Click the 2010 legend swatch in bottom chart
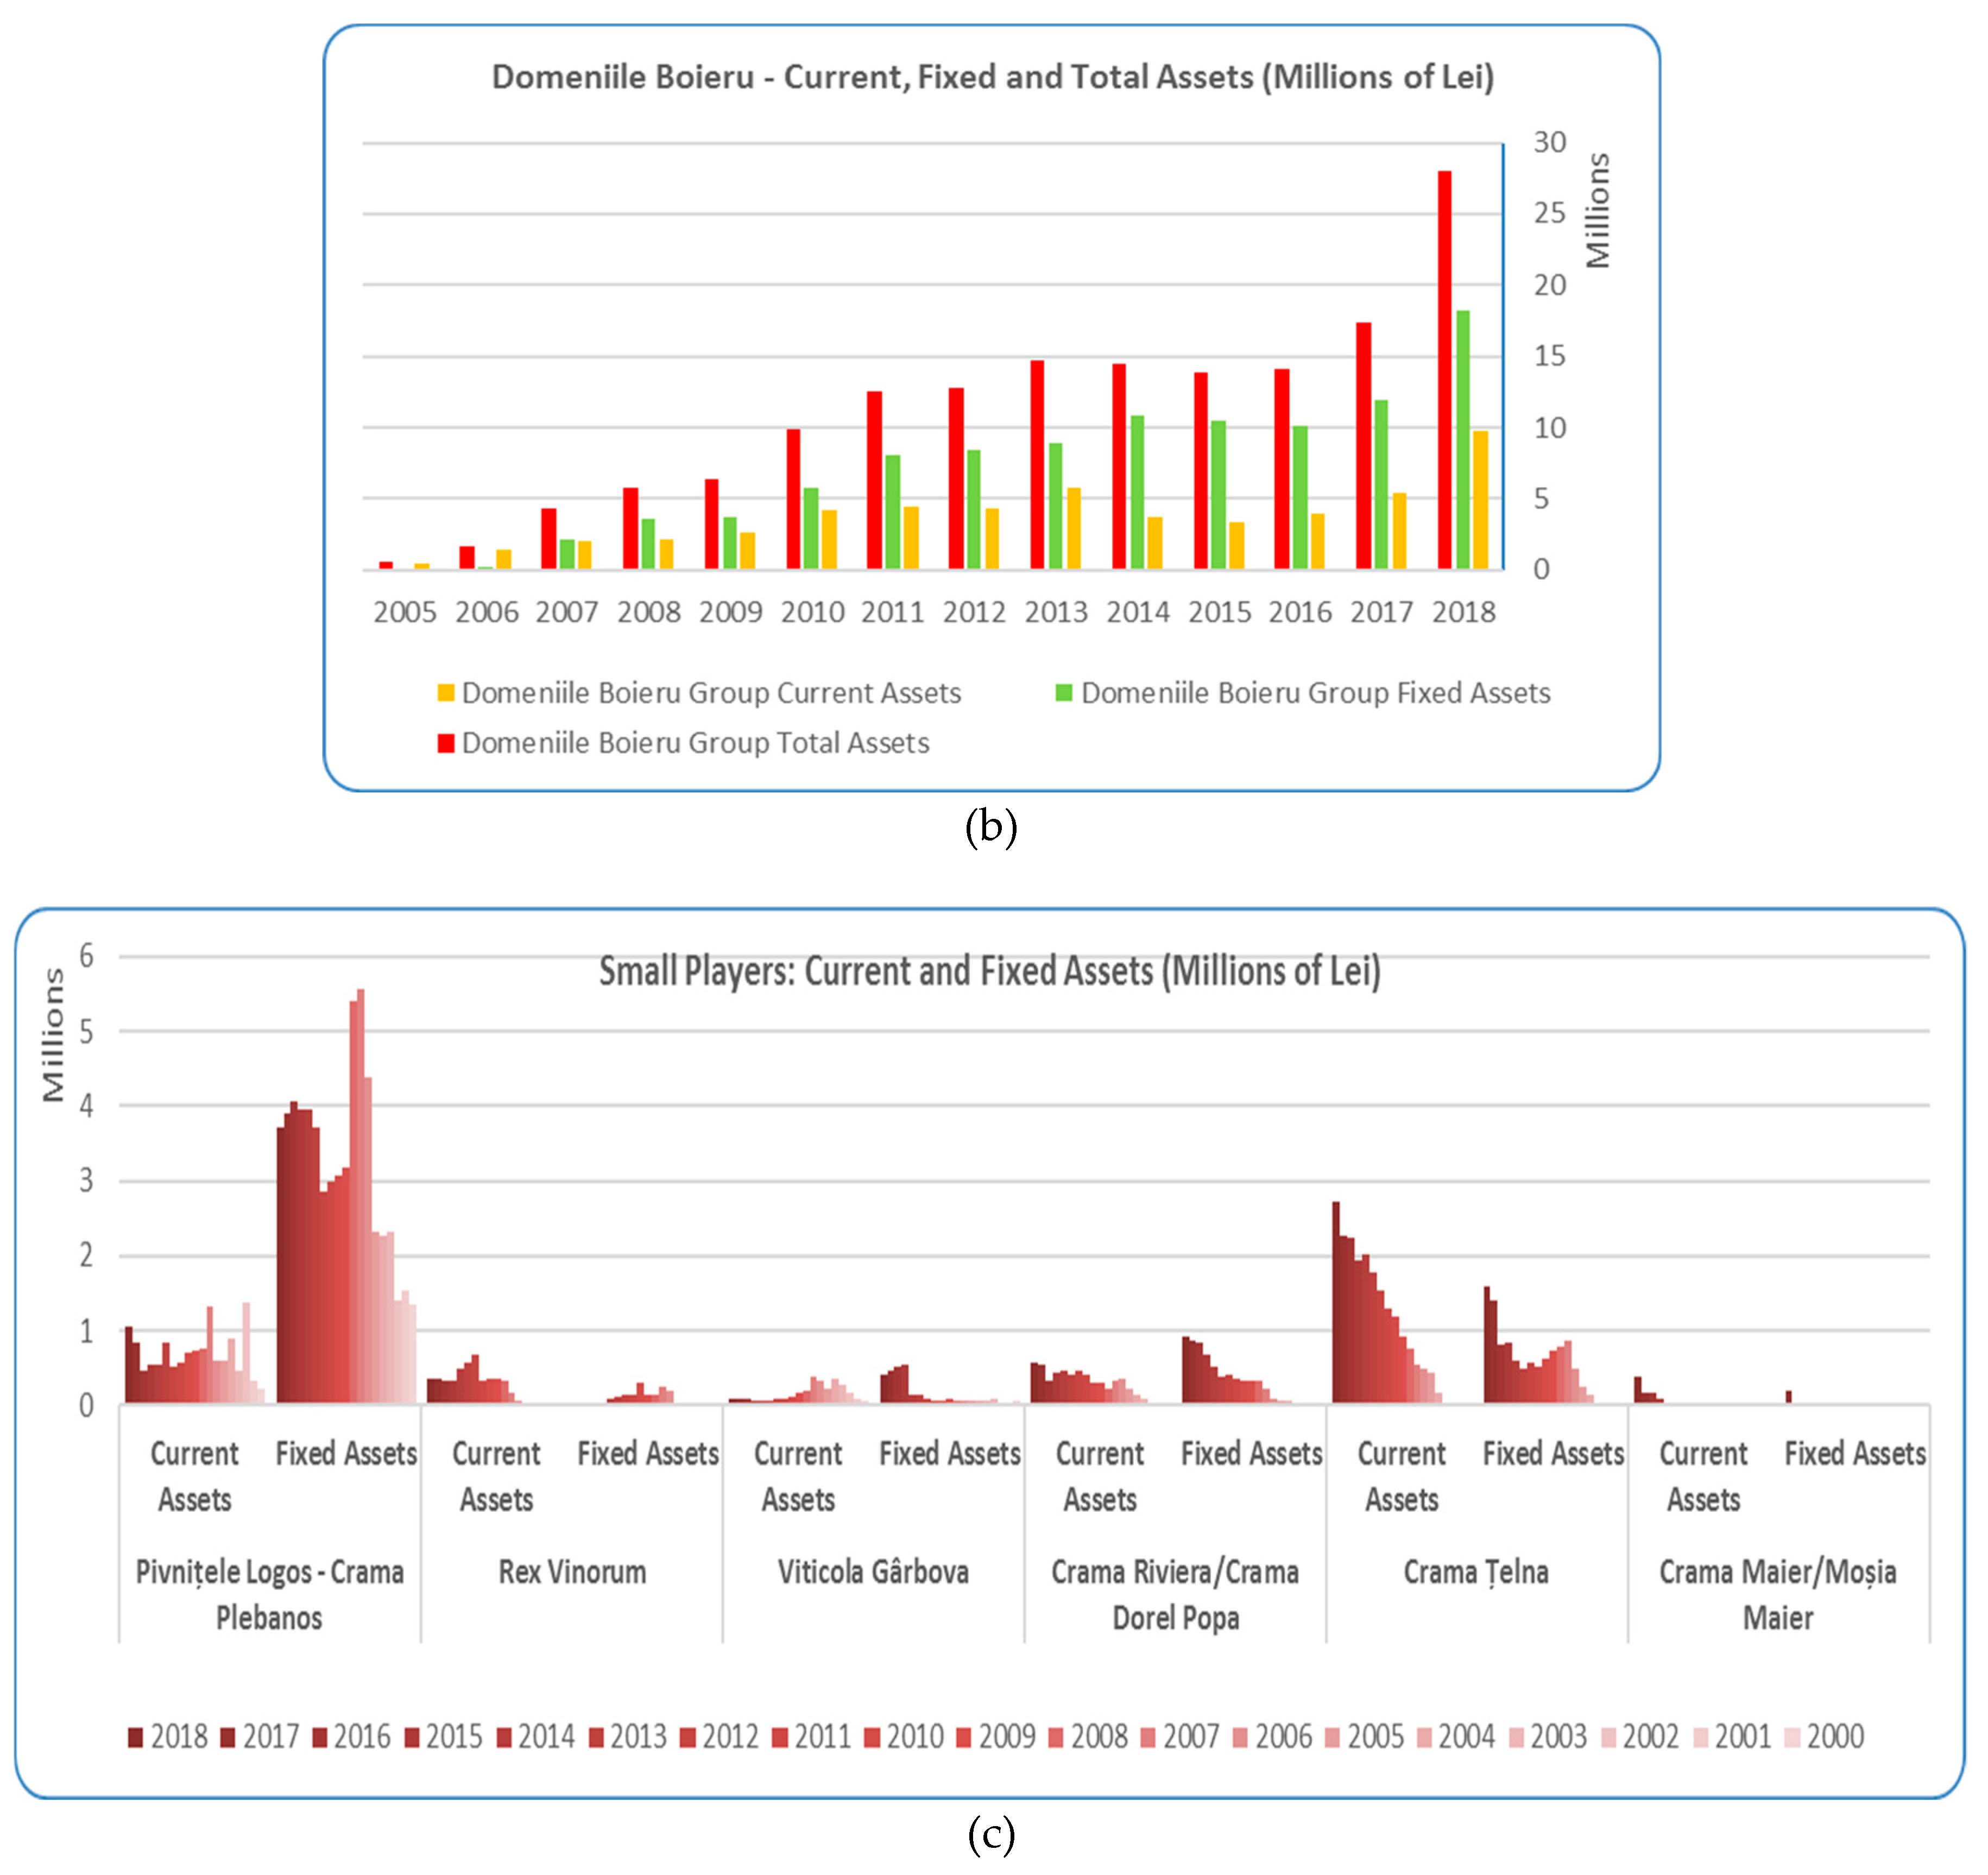Viewport: 1988px width, 1875px height. pyautogui.click(x=872, y=1737)
